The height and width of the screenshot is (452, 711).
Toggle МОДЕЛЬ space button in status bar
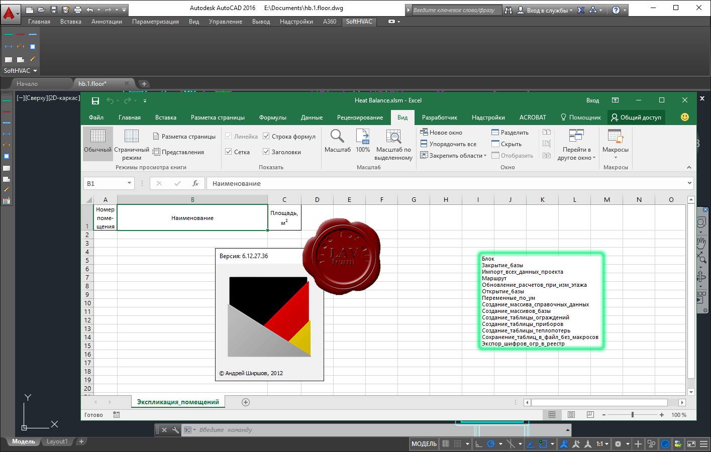(x=424, y=444)
